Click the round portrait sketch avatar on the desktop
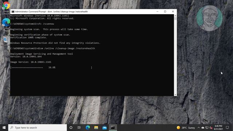Viewport: 233px width, 131px height. pos(209,18)
